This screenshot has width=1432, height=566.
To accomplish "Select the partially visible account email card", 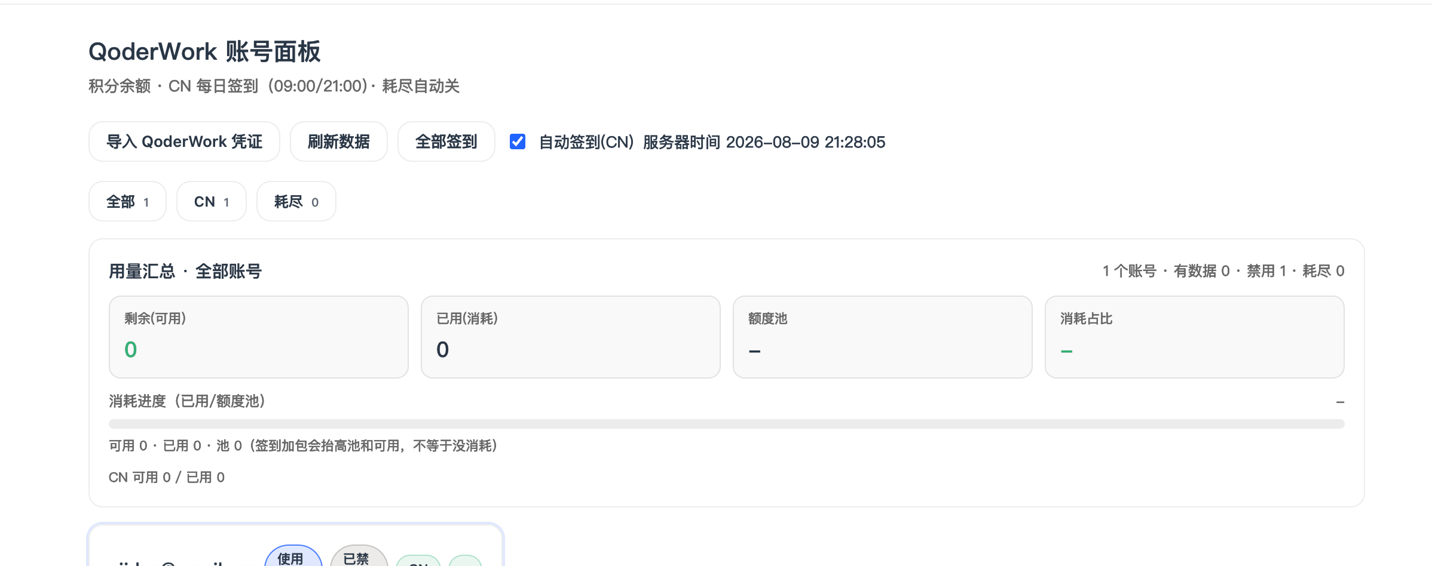I will [296, 545].
